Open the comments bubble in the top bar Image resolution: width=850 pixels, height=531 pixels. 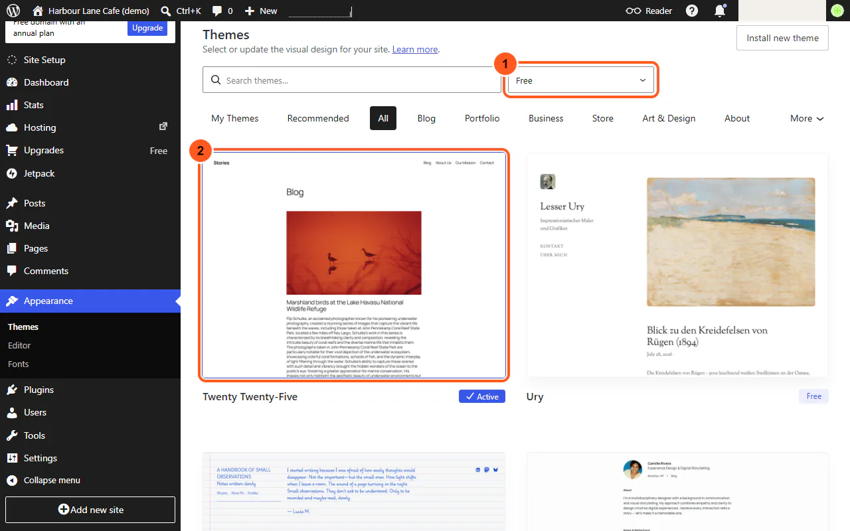click(222, 11)
